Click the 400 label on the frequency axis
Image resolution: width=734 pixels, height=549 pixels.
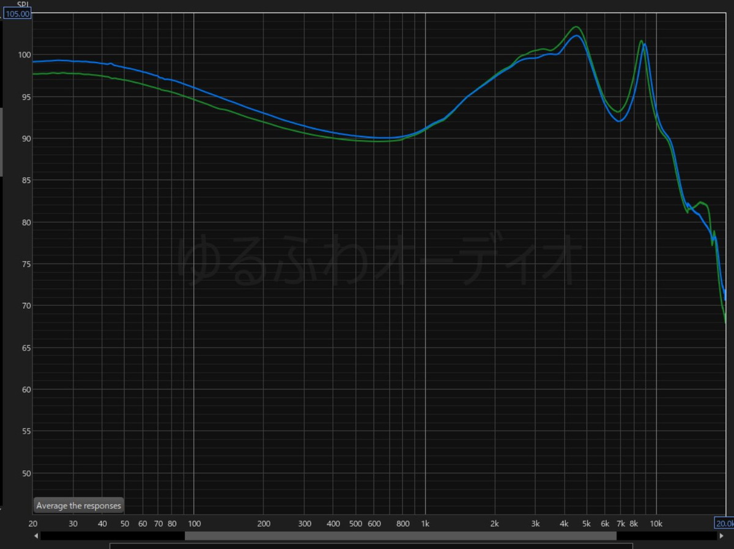click(x=333, y=524)
